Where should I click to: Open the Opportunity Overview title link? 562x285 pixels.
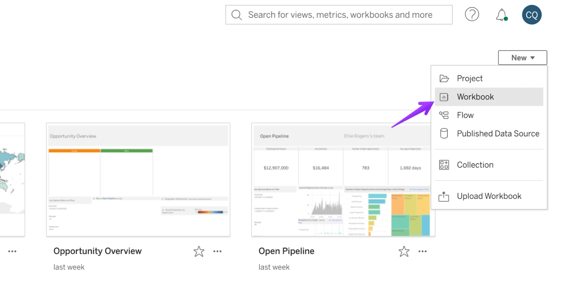(97, 251)
